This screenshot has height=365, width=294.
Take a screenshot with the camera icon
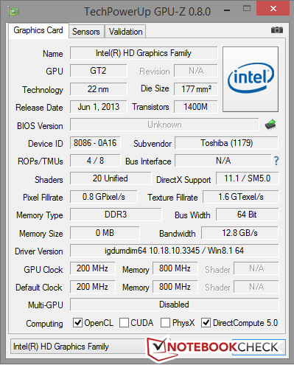tap(277, 30)
